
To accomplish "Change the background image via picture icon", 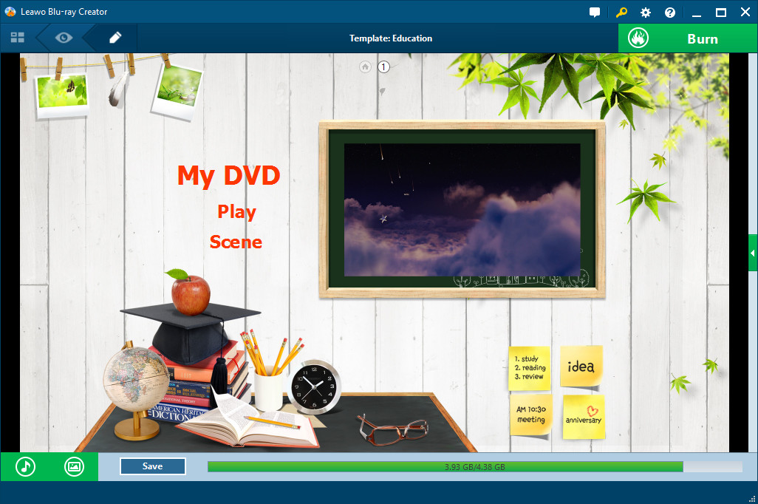I will 74,466.
